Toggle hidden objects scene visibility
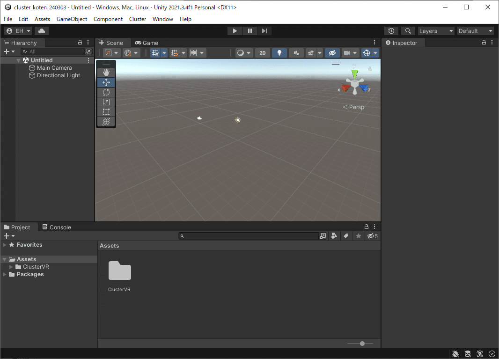This screenshot has width=499, height=359. tap(332, 53)
